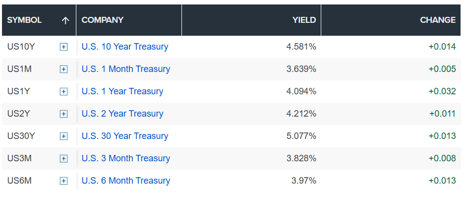Sort table by COMPANY column header

(x=103, y=20)
